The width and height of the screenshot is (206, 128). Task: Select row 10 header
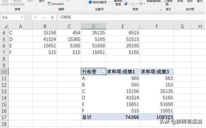coord(4,72)
